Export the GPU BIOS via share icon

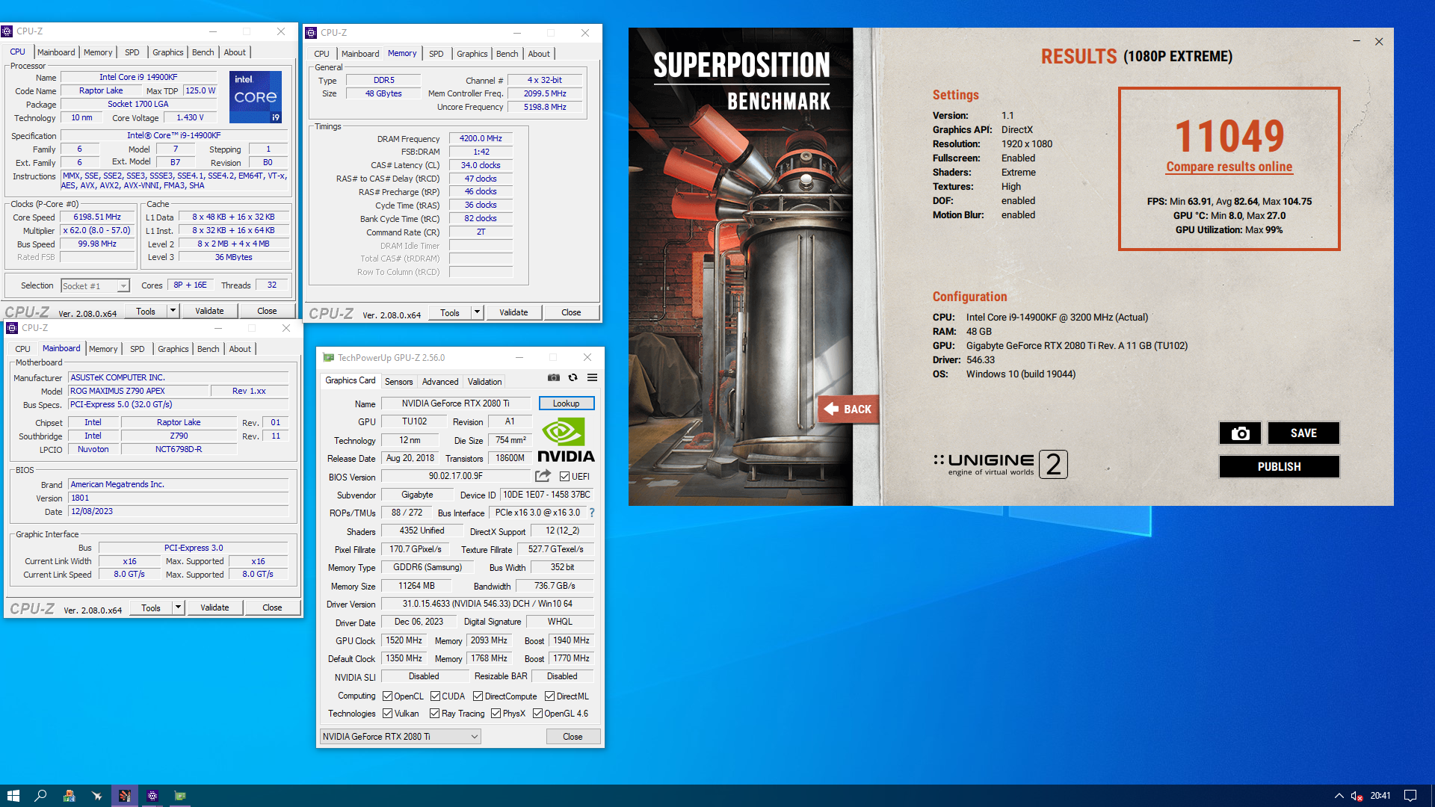point(543,476)
